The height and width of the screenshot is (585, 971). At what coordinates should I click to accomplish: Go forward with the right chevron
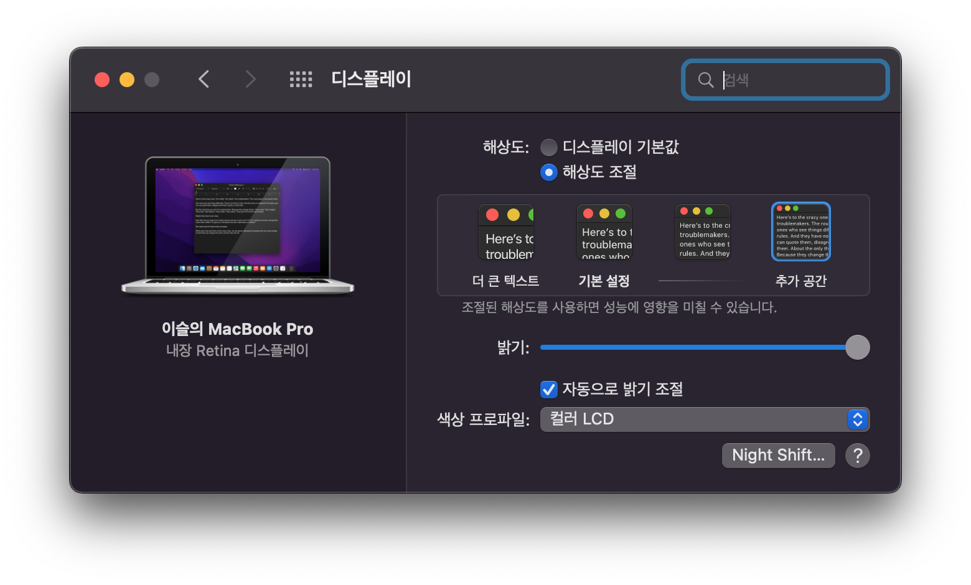250,79
